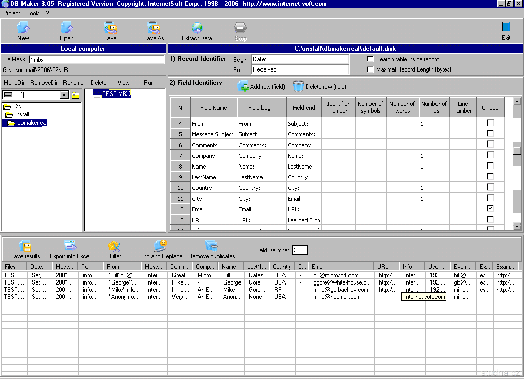This screenshot has height=379, width=524.
Task: Click the Delete row (field) trash icon
Action: (298, 86)
